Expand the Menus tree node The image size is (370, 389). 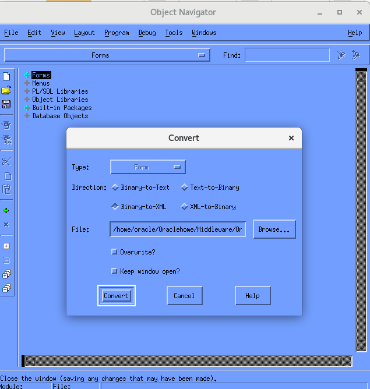(x=27, y=83)
